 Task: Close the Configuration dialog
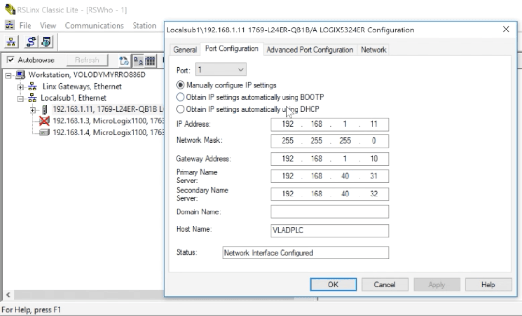click(506, 30)
